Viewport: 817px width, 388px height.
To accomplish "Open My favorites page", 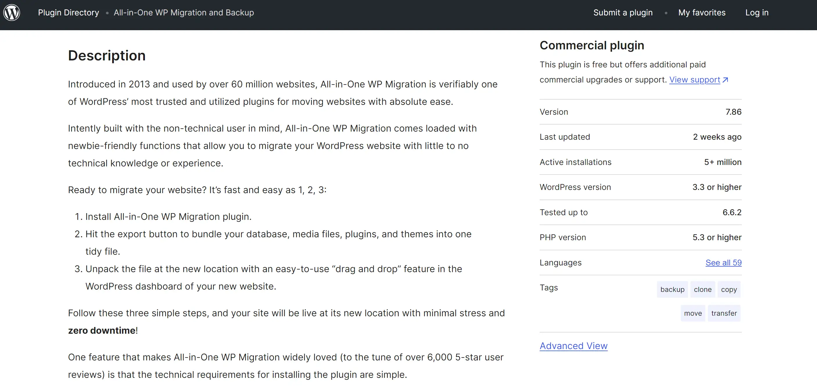I will 702,13.
